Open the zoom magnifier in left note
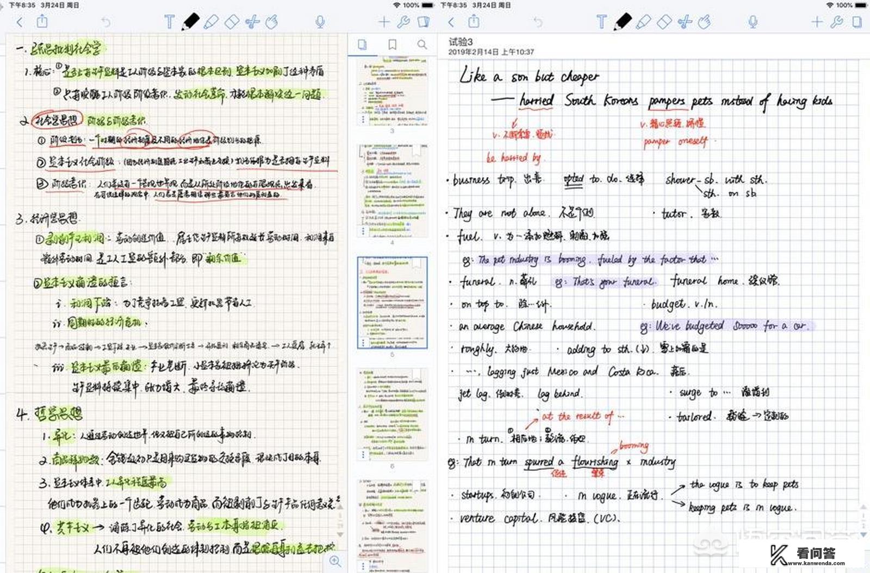Image resolution: width=870 pixels, height=573 pixels. [335, 561]
